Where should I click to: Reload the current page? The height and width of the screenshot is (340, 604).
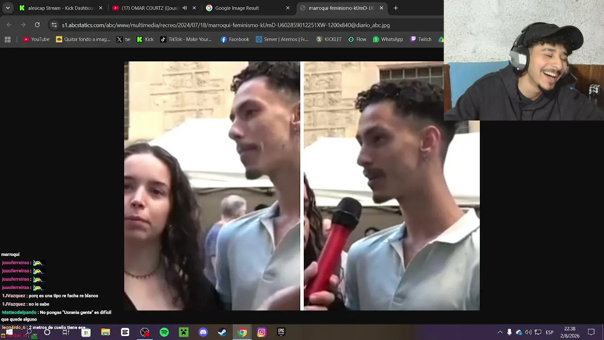click(37, 25)
